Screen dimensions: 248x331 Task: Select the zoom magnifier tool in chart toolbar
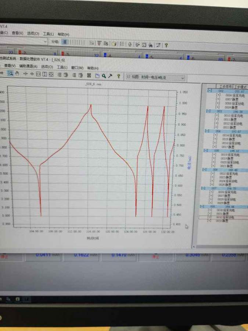(11, 74)
